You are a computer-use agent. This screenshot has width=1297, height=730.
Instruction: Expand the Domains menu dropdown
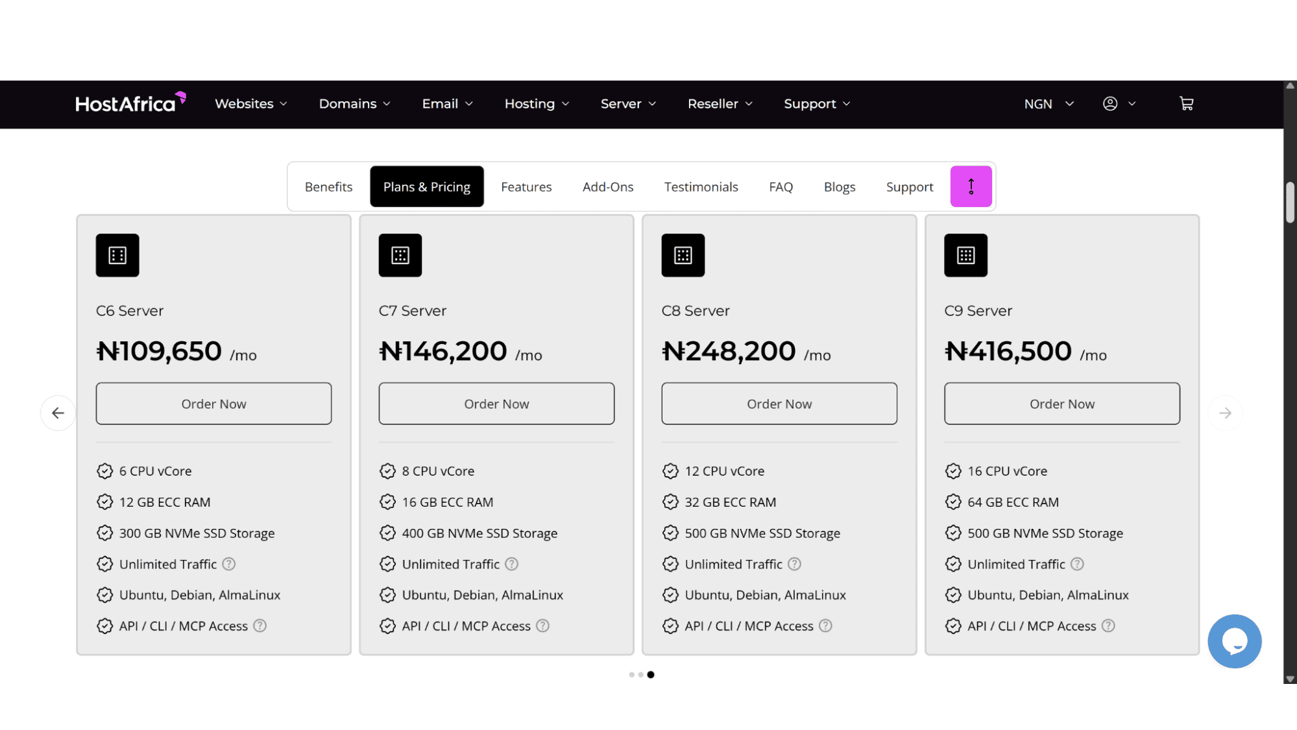354,104
